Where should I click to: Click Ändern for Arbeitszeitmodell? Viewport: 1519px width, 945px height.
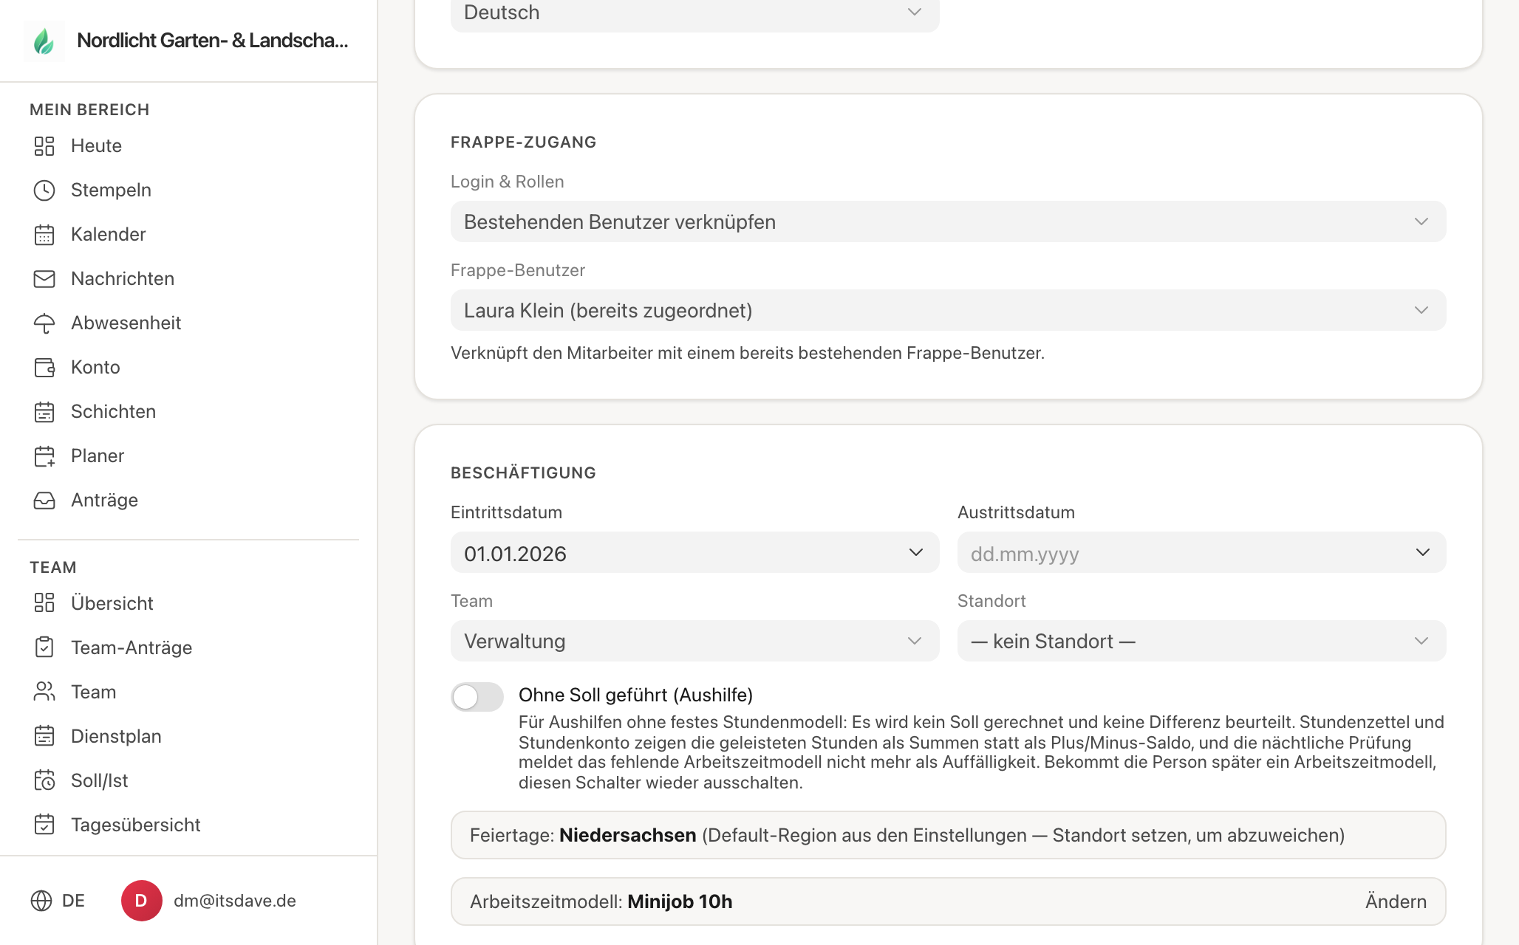(1396, 901)
